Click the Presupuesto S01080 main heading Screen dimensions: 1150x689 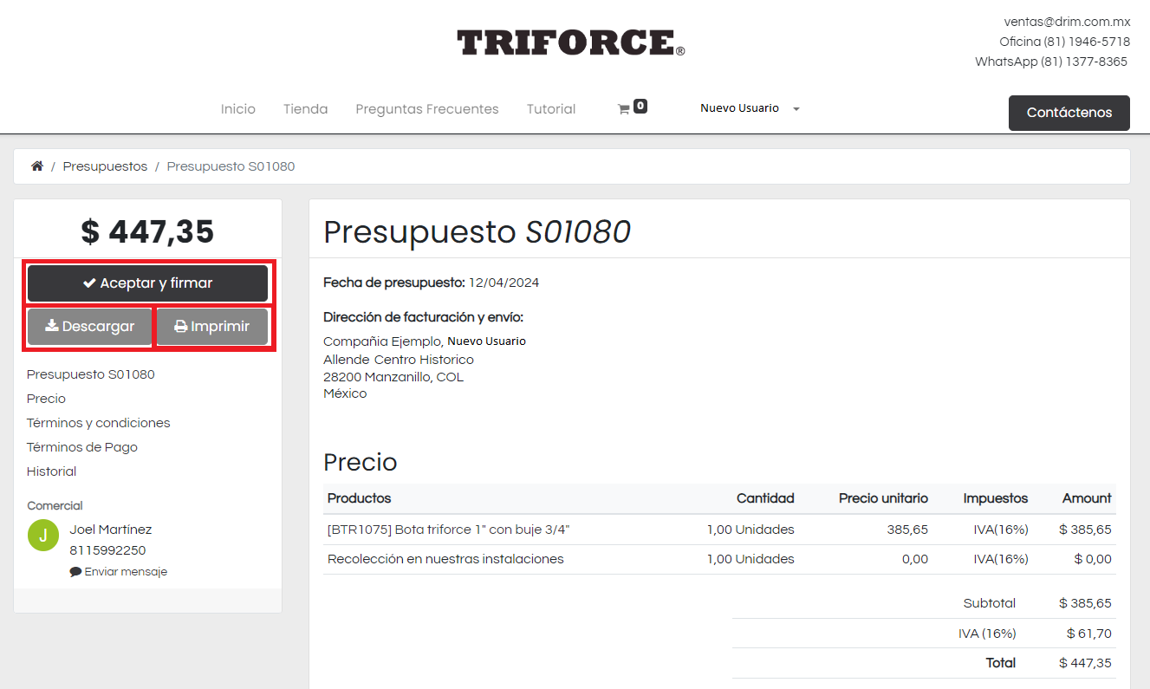pyautogui.click(x=477, y=231)
